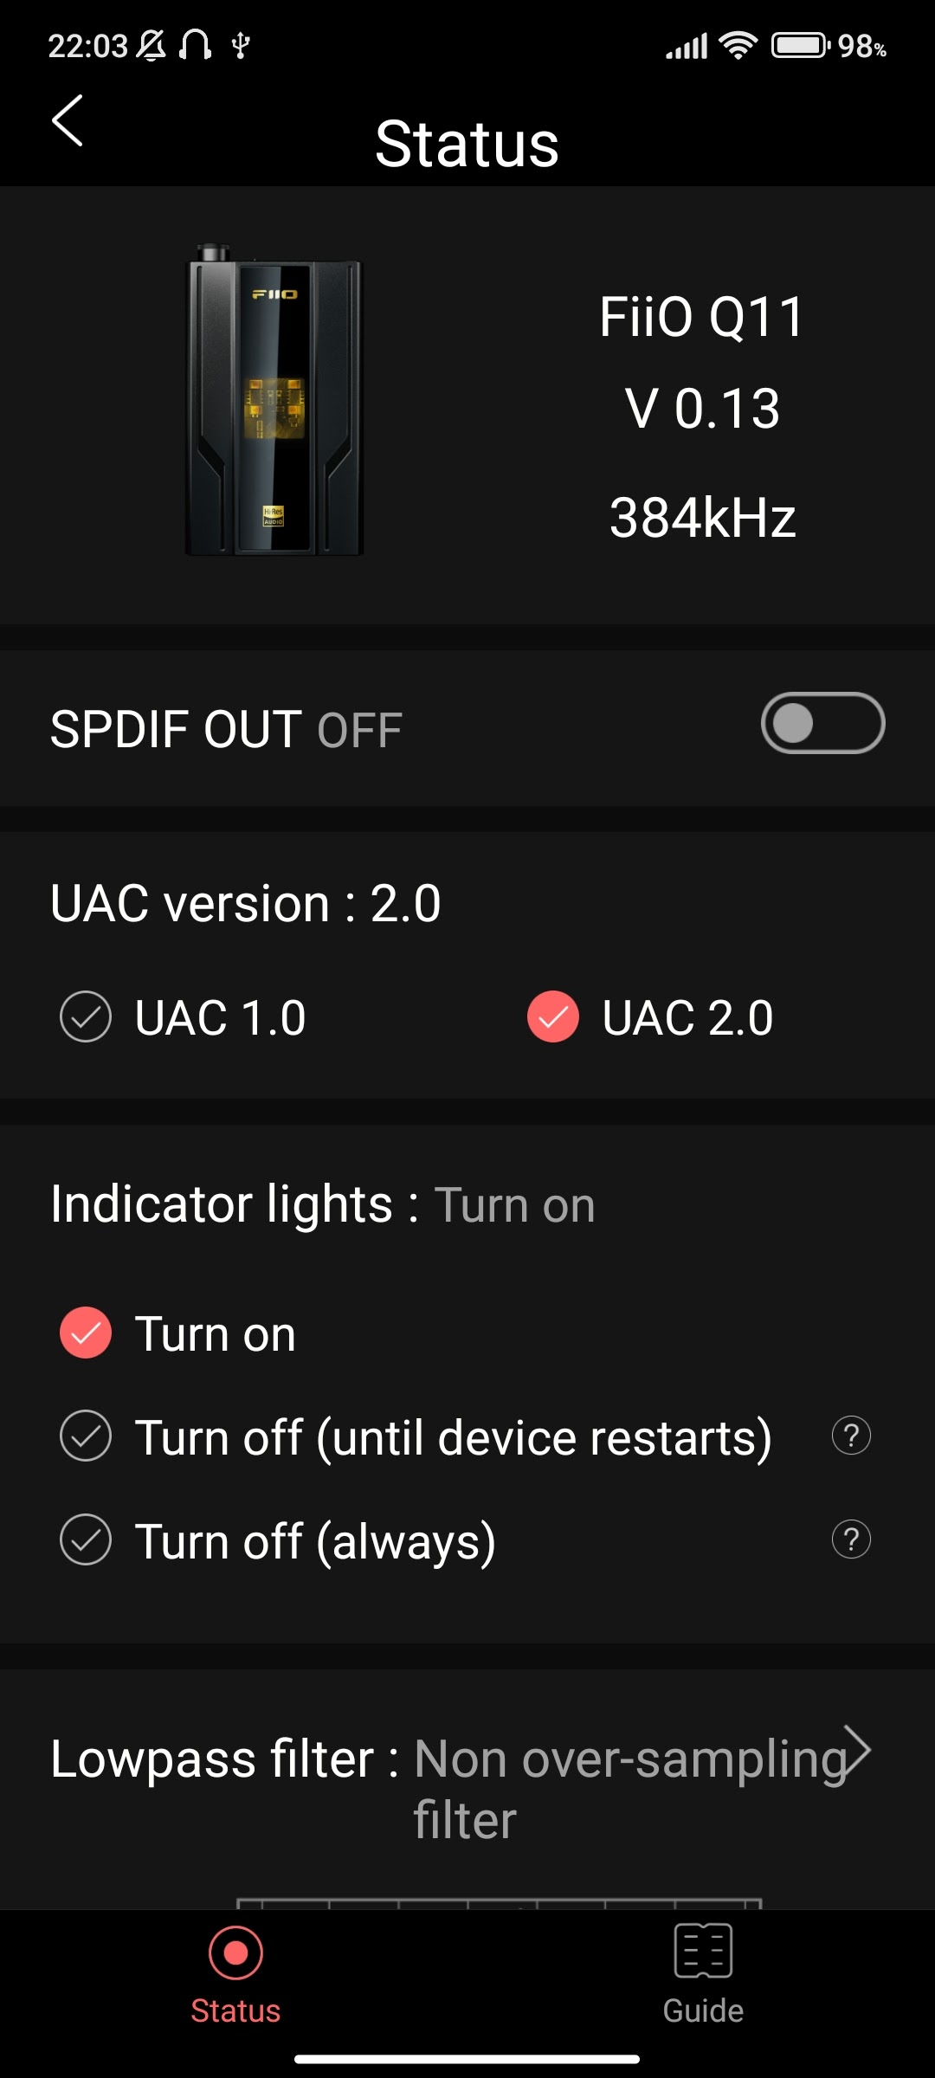This screenshot has height=2078, width=935.
Task: Expand Lowpass filter chevron arrow
Action: click(856, 1751)
